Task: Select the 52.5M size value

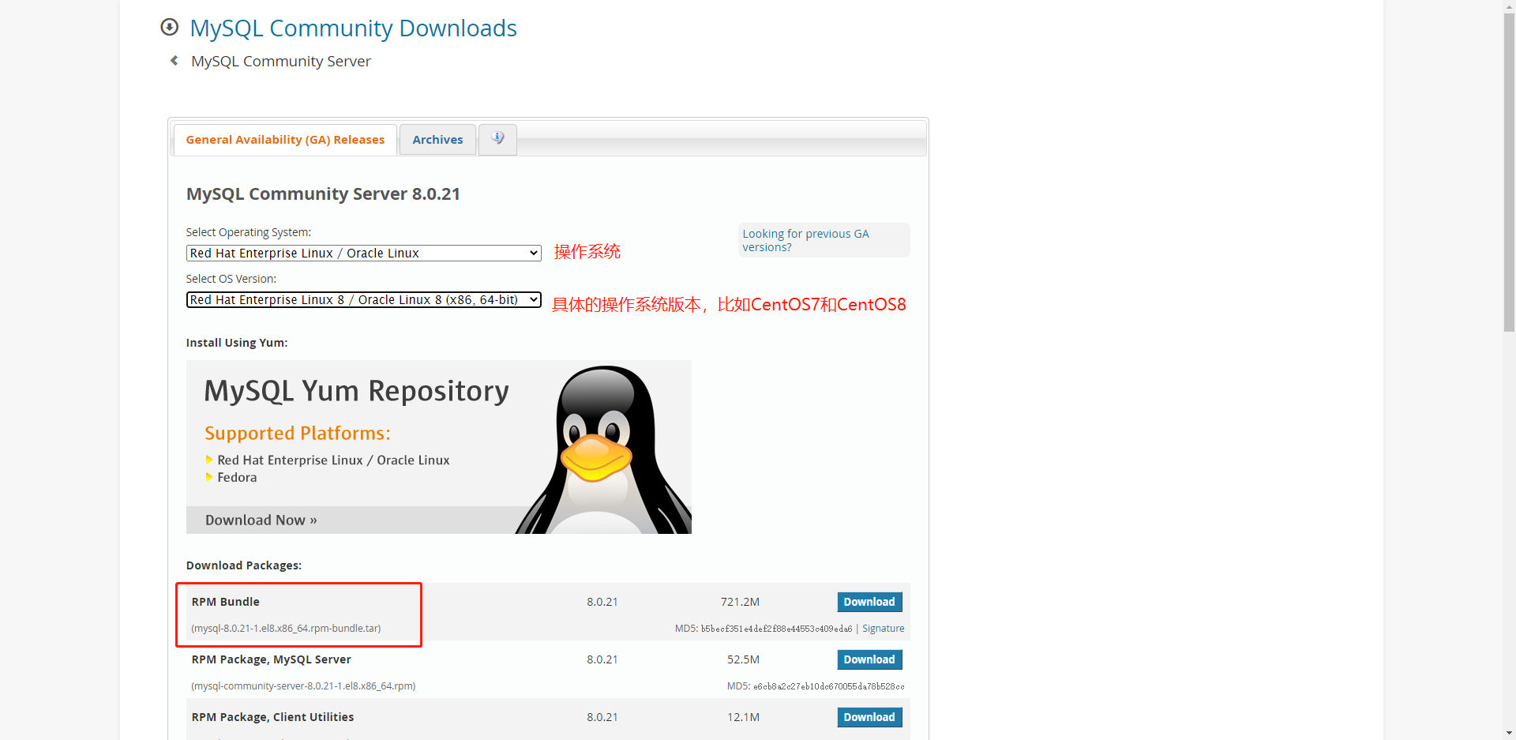Action: (x=743, y=659)
